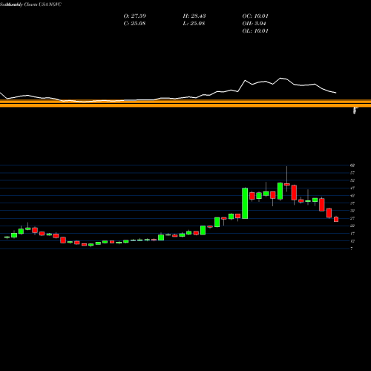Click the 'OC: 10.01' value
Viewport: 371px width, 371px height.
[255, 16]
